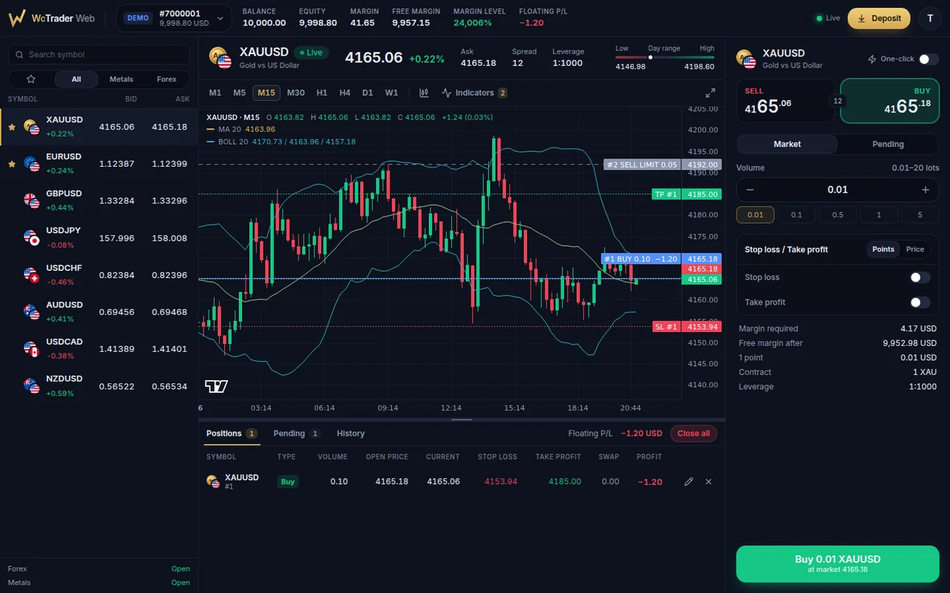
Task: Click the SELL price box
Action: click(786, 101)
